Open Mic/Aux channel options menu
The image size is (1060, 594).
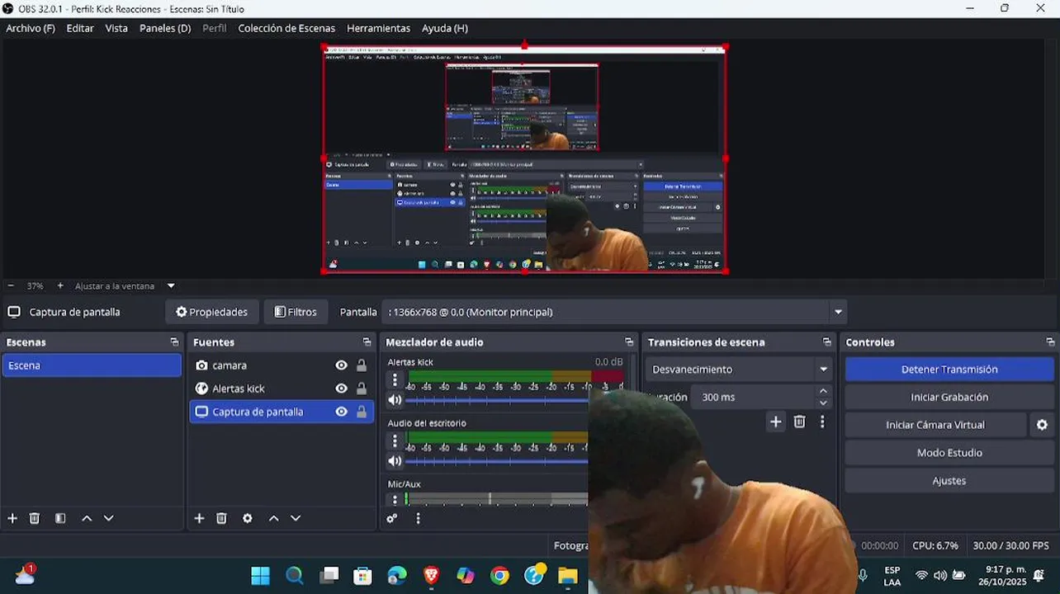(395, 499)
